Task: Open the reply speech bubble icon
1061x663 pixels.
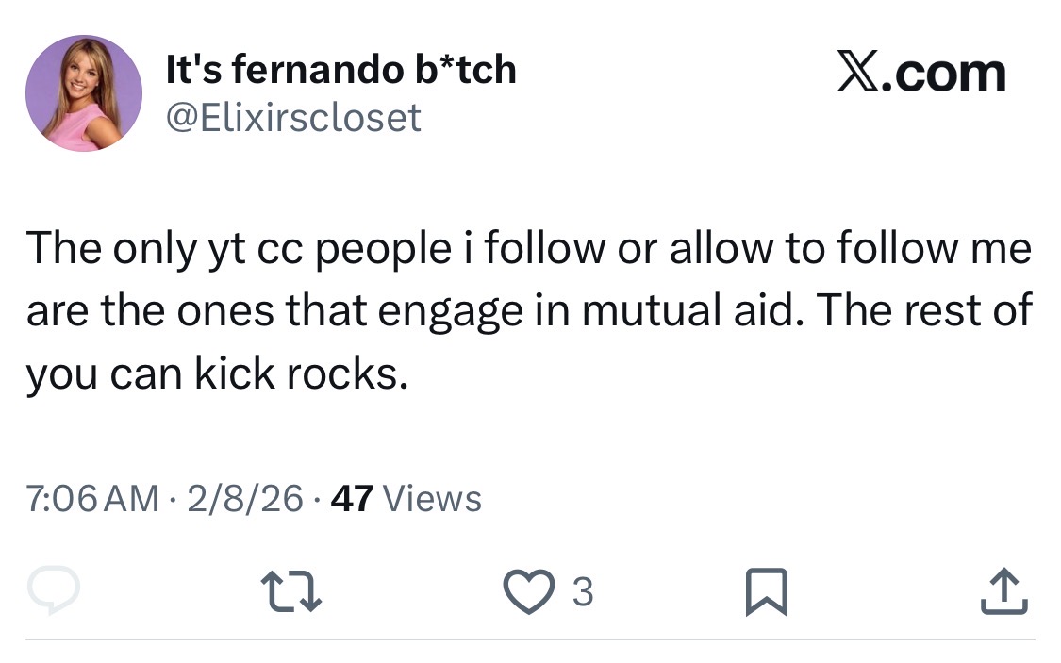Action: (54, 590)
